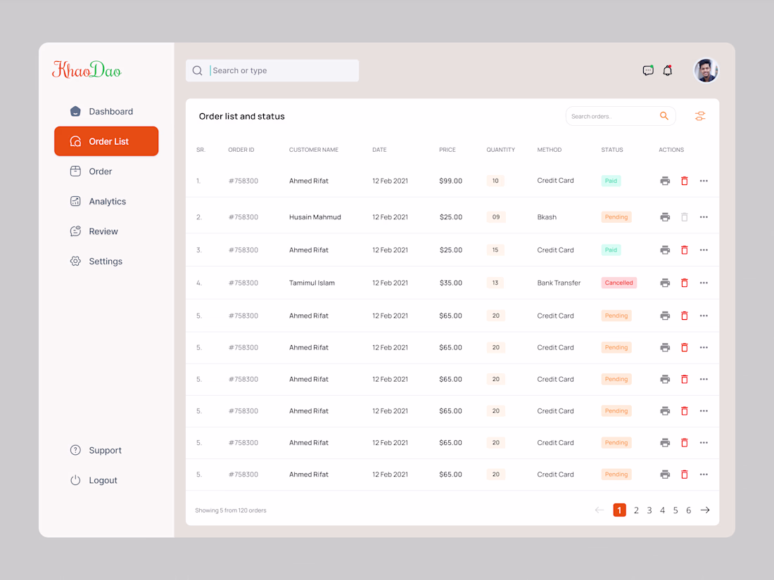Delete the $99.00 order

[684, 181]
